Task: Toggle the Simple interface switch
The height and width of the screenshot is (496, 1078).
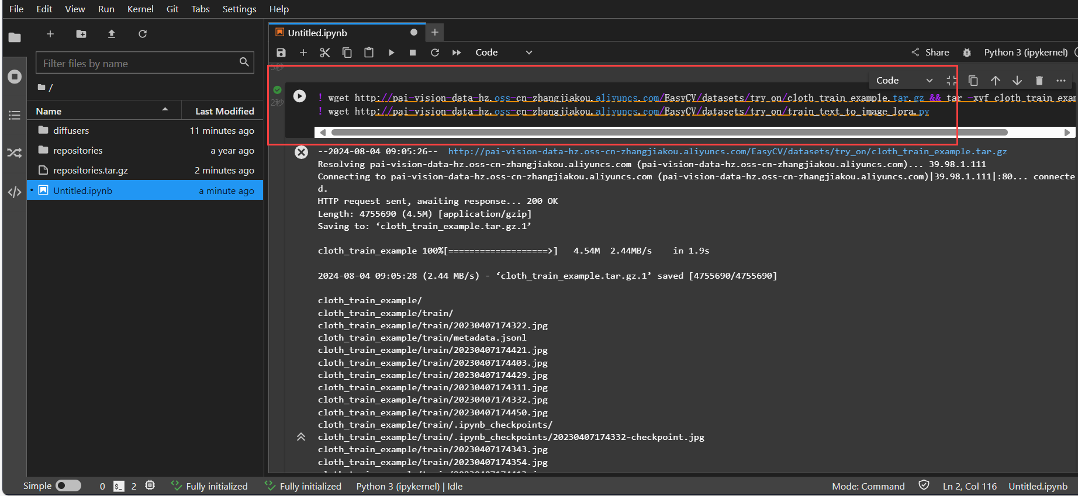Action: coord(68,485)
